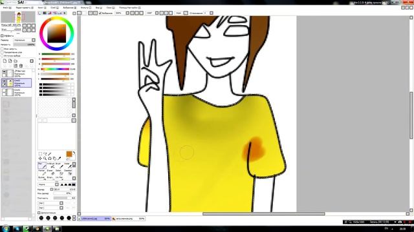Expand the Effects section in layer panel
414x232 pixels.
[x=2, y=36]
